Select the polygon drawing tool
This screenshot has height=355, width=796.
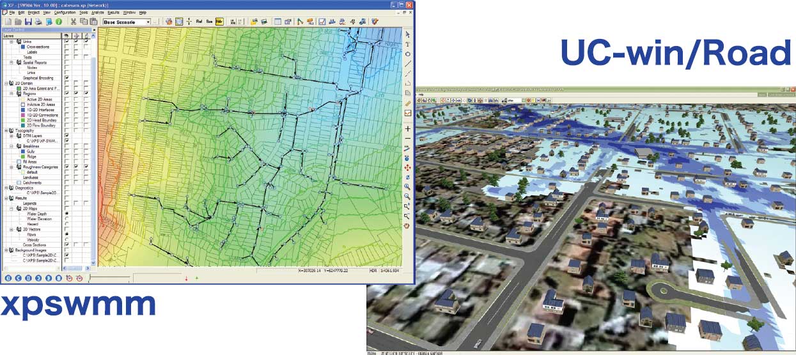point(408,83)
